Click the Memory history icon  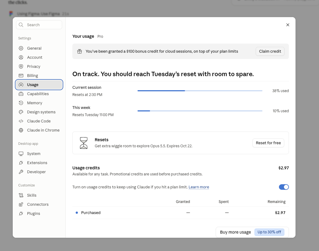coord(21,103)
